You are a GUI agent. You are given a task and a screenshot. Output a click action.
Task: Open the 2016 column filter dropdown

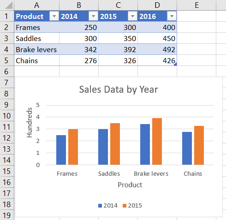coord(172,16)
